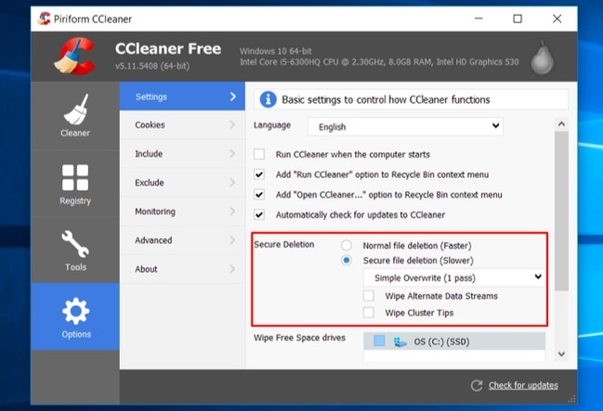This screenshot has height=411, width=603.
Task: Maximize the CCleaner window
Action: [518, 19]
